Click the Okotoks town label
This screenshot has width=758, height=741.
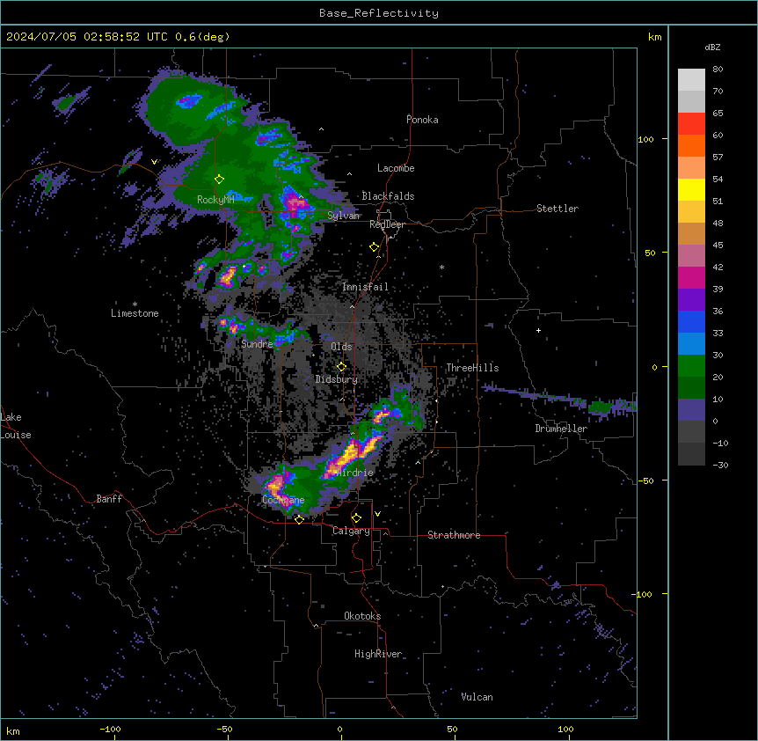(x=362, y=616)
